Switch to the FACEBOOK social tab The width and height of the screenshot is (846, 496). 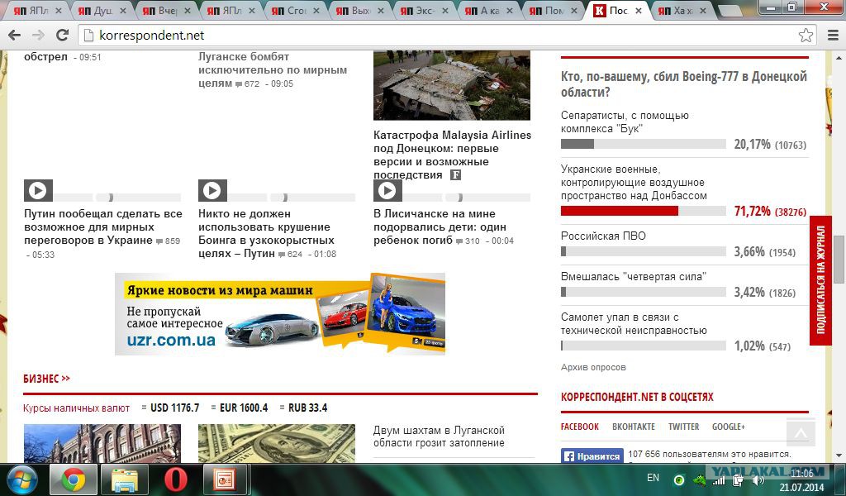579,427
